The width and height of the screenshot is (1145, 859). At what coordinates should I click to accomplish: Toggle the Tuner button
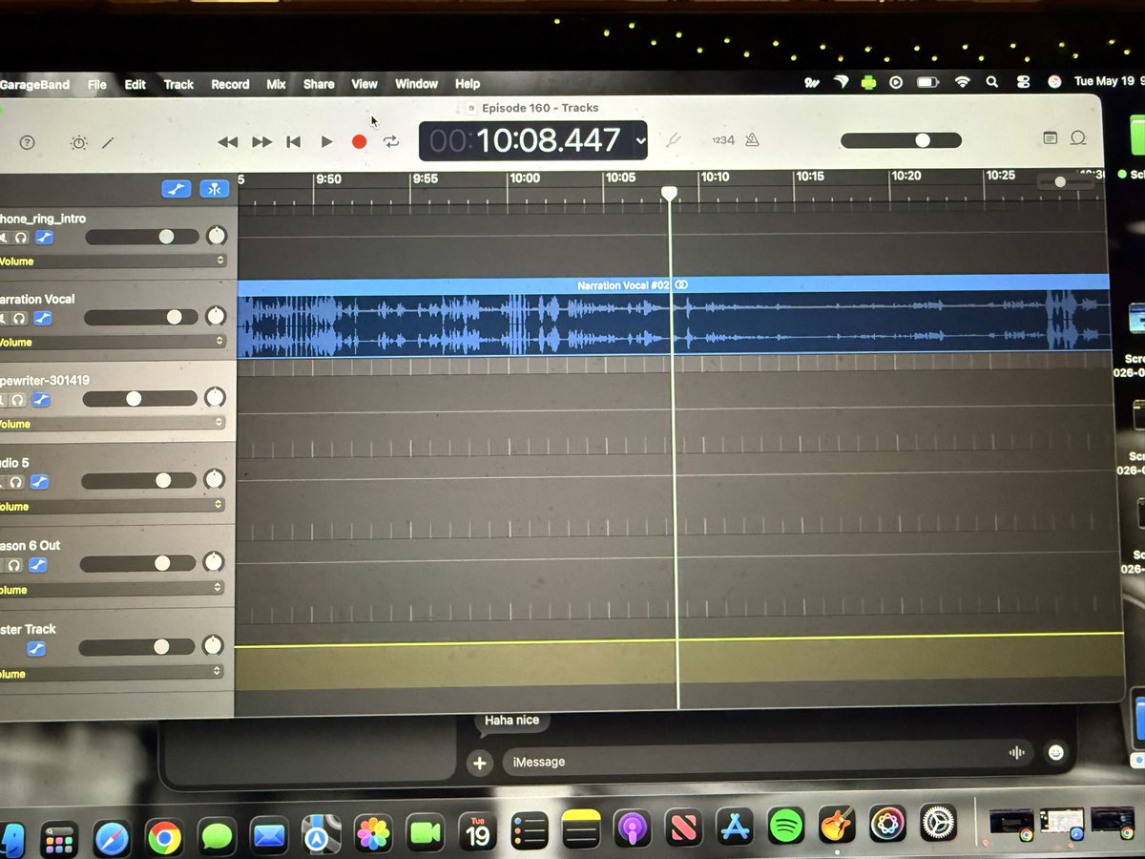674,140
